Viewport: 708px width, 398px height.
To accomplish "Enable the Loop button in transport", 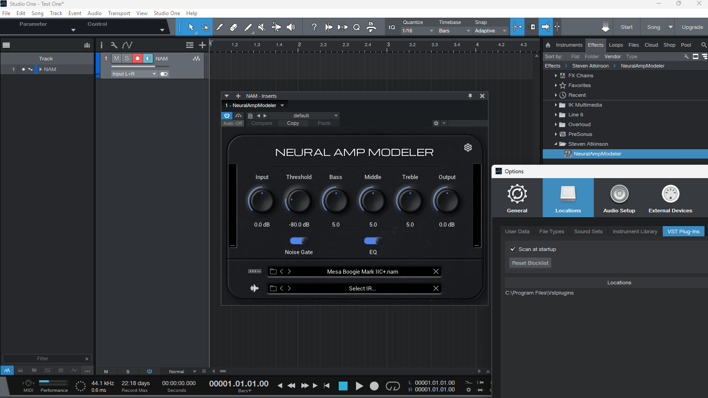I will click(x=392, y=386).
